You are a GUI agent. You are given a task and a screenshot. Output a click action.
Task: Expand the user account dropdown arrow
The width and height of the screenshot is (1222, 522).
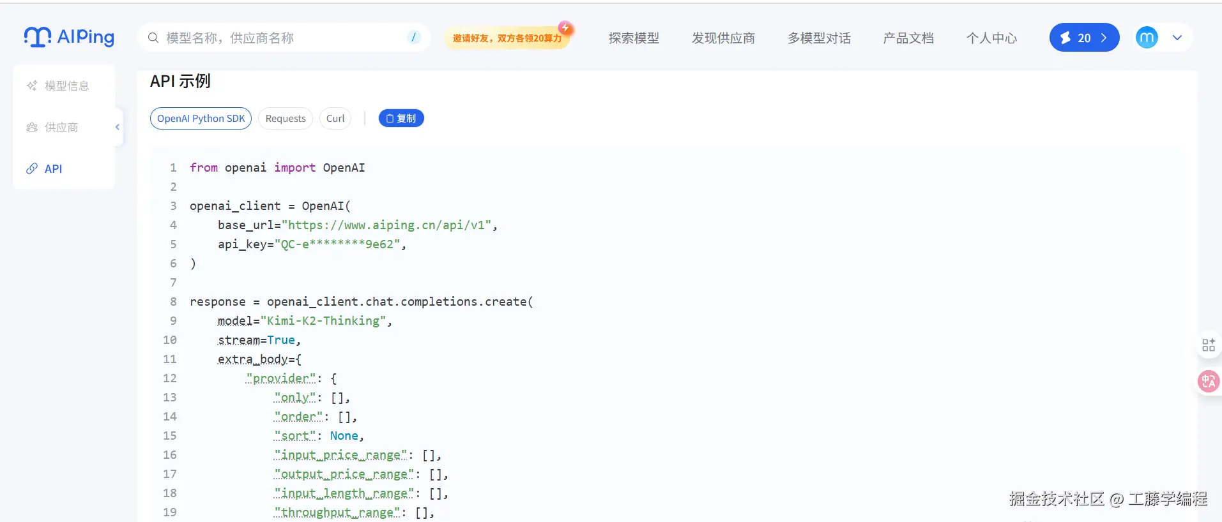tap(1177, 38)
